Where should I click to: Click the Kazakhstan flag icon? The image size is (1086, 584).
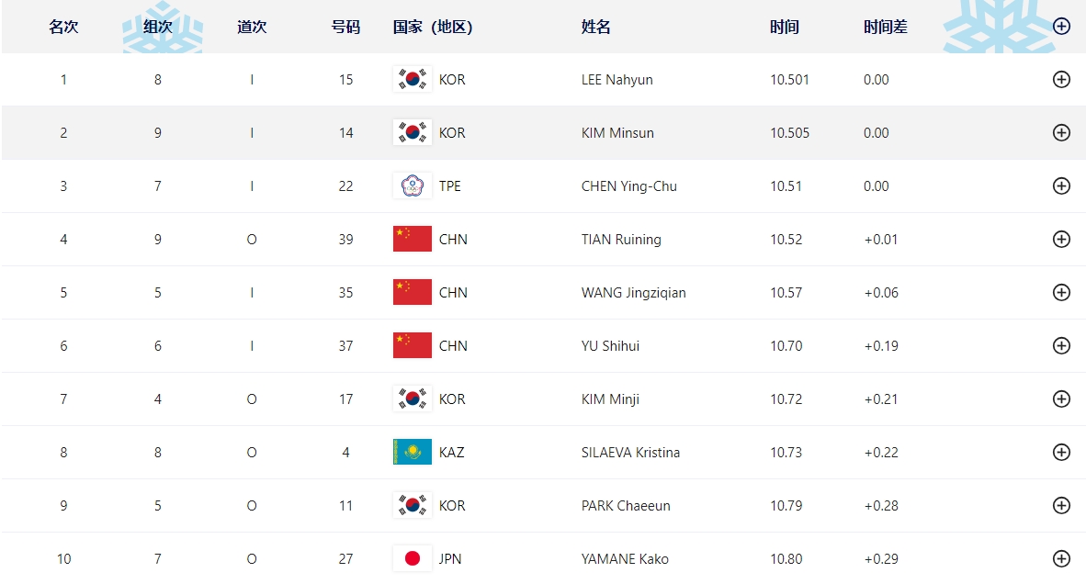(x=413, y=453)
